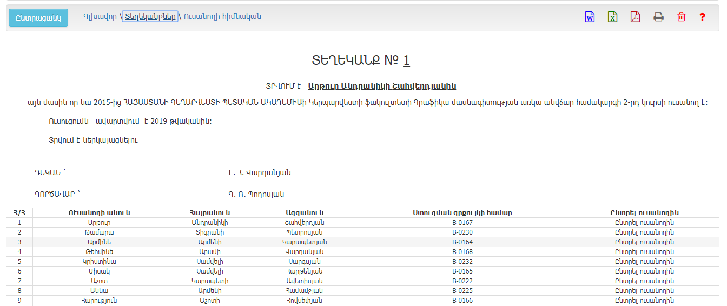727x306 pixels.
Task: Open help via red question mark
Action: click(702, 17)
